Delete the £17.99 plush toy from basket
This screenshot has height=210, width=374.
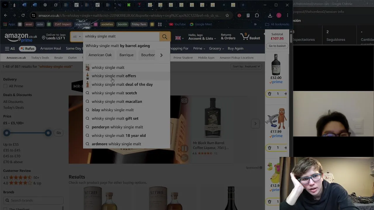pyautogui.click(x=269, y=148)
